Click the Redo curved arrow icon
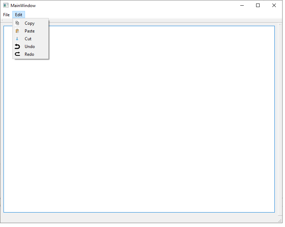Screen dimensions: 285x227 pos(17,54)
